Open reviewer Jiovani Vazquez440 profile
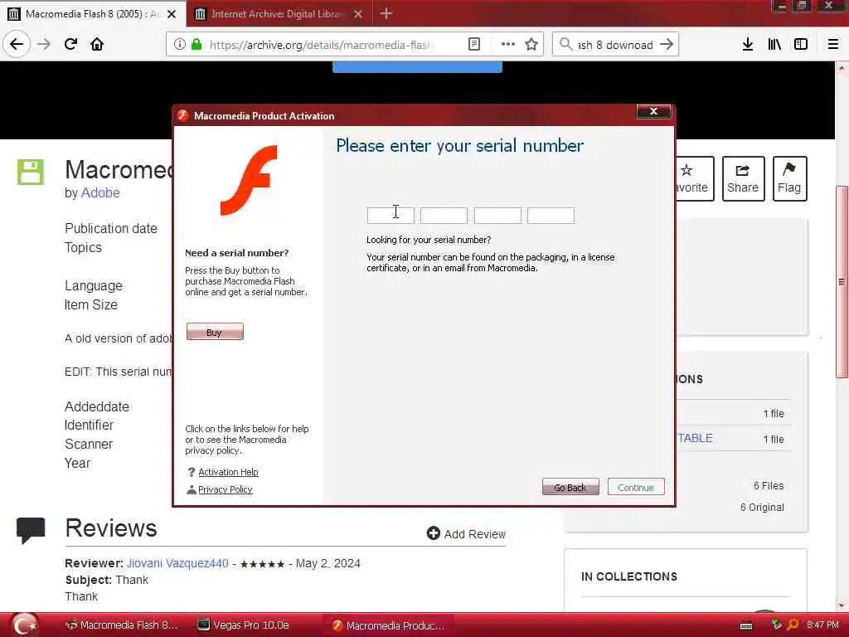Screen dimensions: 849x637 (x=177, y=563)
